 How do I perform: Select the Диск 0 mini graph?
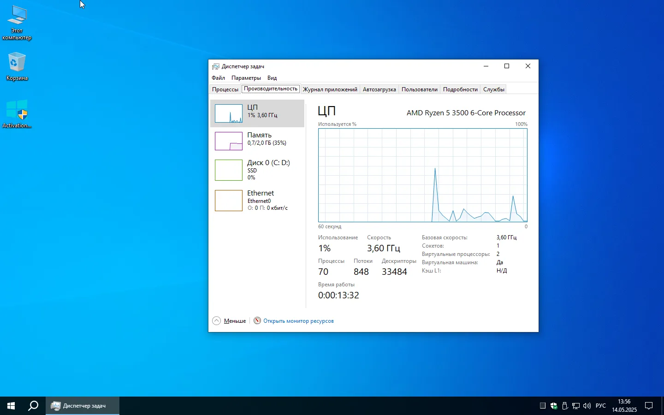(x=229, y=170)
